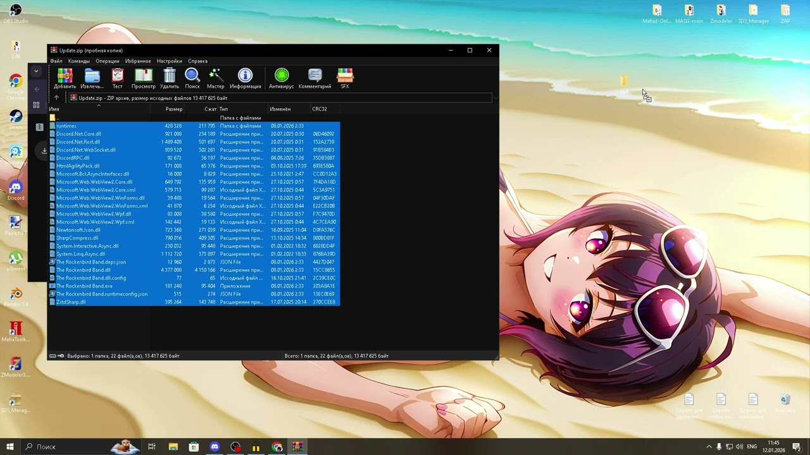This screenshot has width=810, height=455.
Task: Run the Антивирус scan icon
Action: pos(282,78)
